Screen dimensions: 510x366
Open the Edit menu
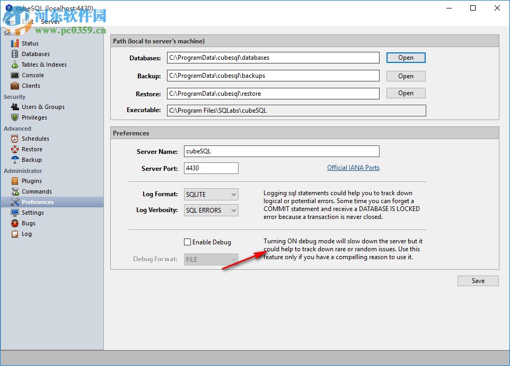coord(28,21)
